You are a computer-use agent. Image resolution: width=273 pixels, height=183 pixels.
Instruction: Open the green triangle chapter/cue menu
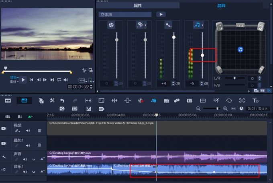point(30,117)
